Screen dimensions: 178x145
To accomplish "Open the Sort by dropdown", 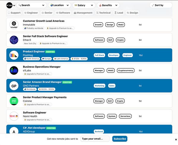I will point(161,5).
